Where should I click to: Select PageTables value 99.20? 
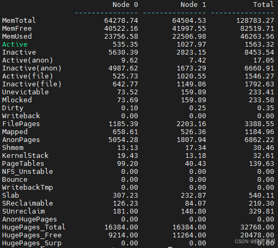click(x=128, y=164)
